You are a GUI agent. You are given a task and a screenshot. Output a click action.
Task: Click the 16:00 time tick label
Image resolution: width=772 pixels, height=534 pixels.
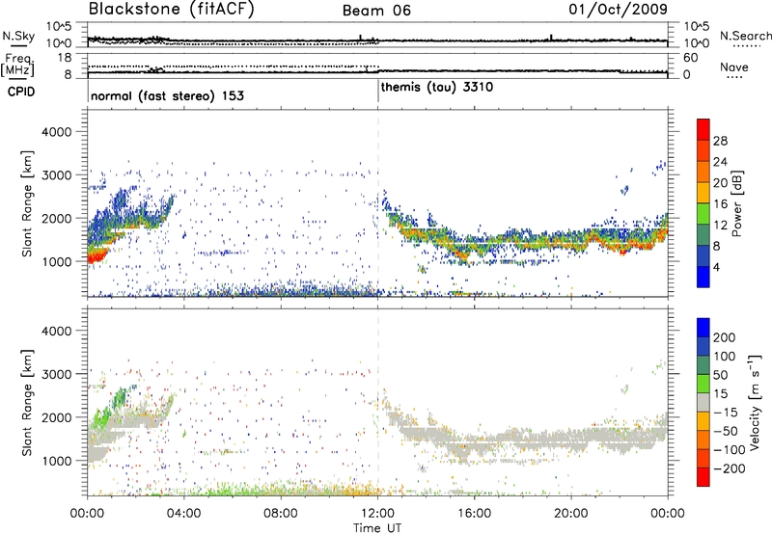tap(474, 514)
